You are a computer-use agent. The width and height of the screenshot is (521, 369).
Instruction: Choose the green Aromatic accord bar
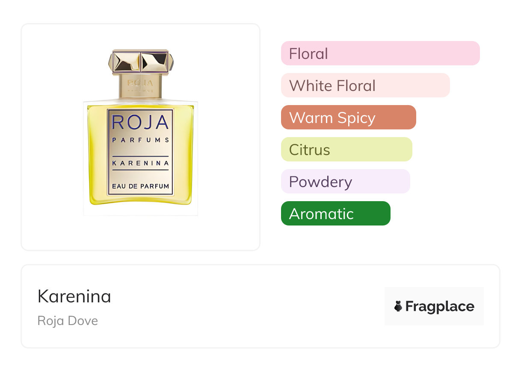click(x=335, y=214)
